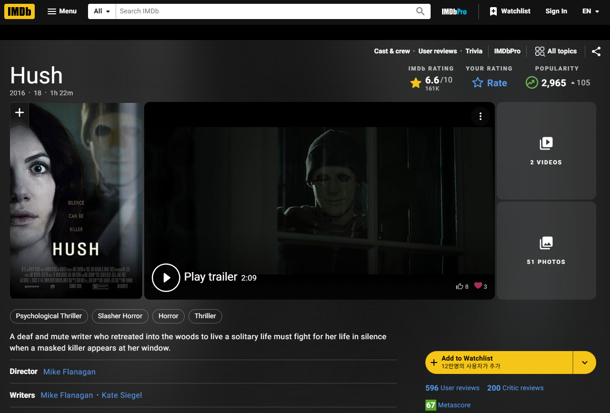Click the yellow star IMDb rating 6.6

(432, 83)
